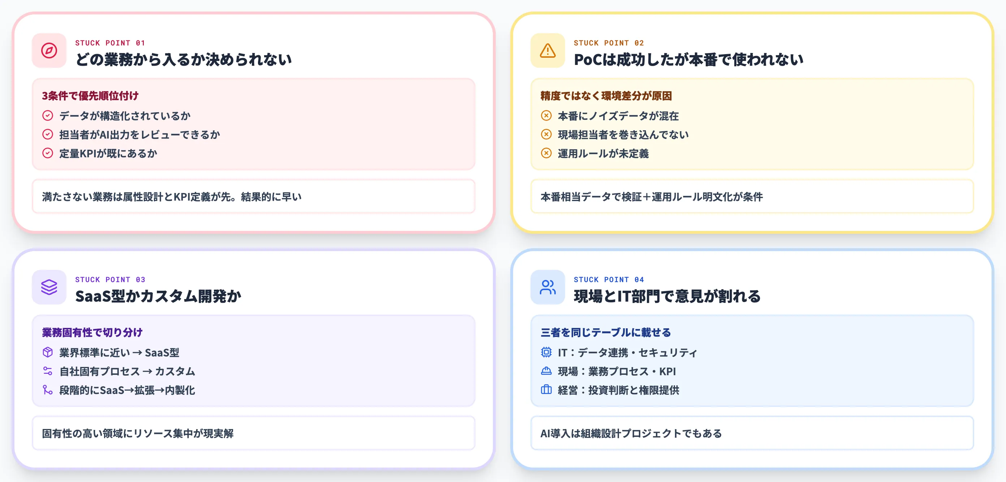Click the layers icon beside Stuck Point 03
The image size is (1006, 482).
point(49,288)
